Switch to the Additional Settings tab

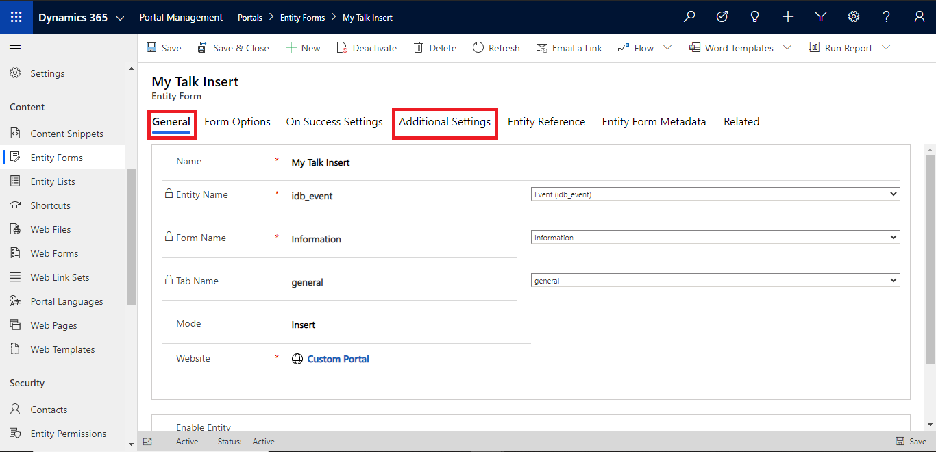(445, 122)
